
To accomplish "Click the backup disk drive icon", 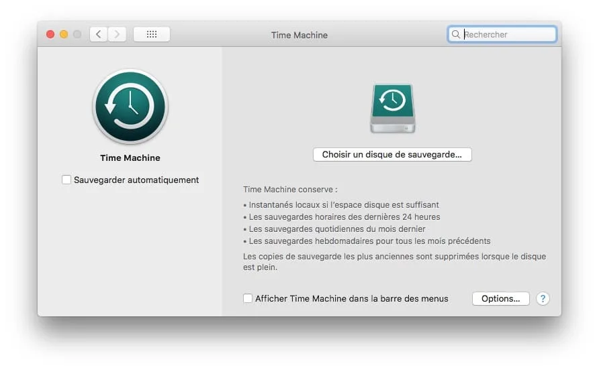I will (393, 109).
